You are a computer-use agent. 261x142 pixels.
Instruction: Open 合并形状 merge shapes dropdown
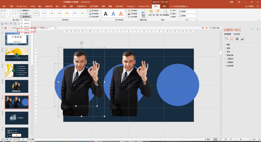[26, 17]
